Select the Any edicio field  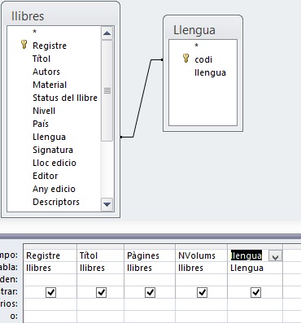(54, 189)
